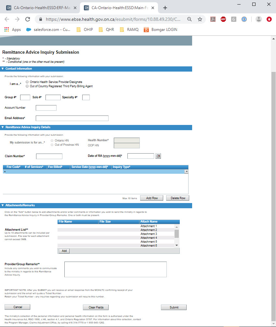The image size is (276, 327).
Task: Open the Date of RA calendar picker
Action: tap(158, 156)
